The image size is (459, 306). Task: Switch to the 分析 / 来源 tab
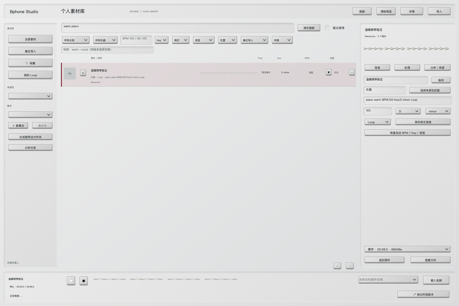(x=437, y=68)
